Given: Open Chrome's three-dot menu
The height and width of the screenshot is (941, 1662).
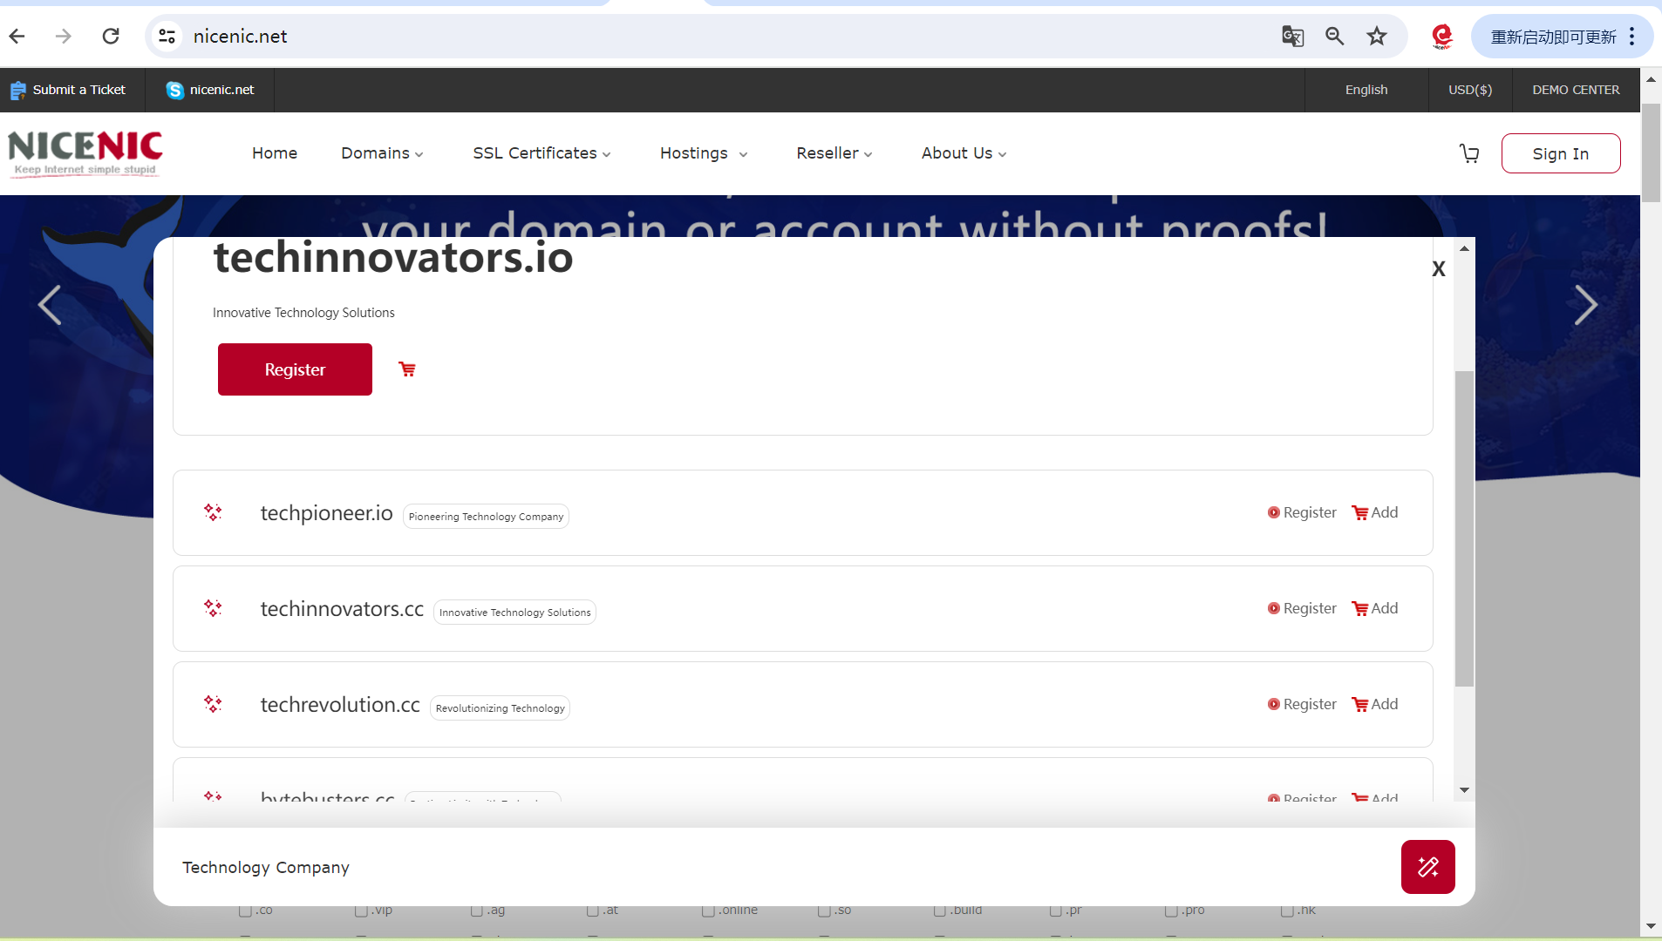Looking at the screenshot, I should click(1632, 36).
